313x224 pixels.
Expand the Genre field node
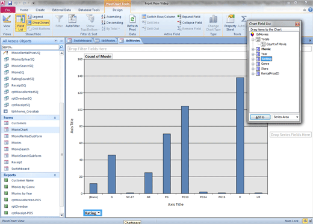[x=253, y=64]
